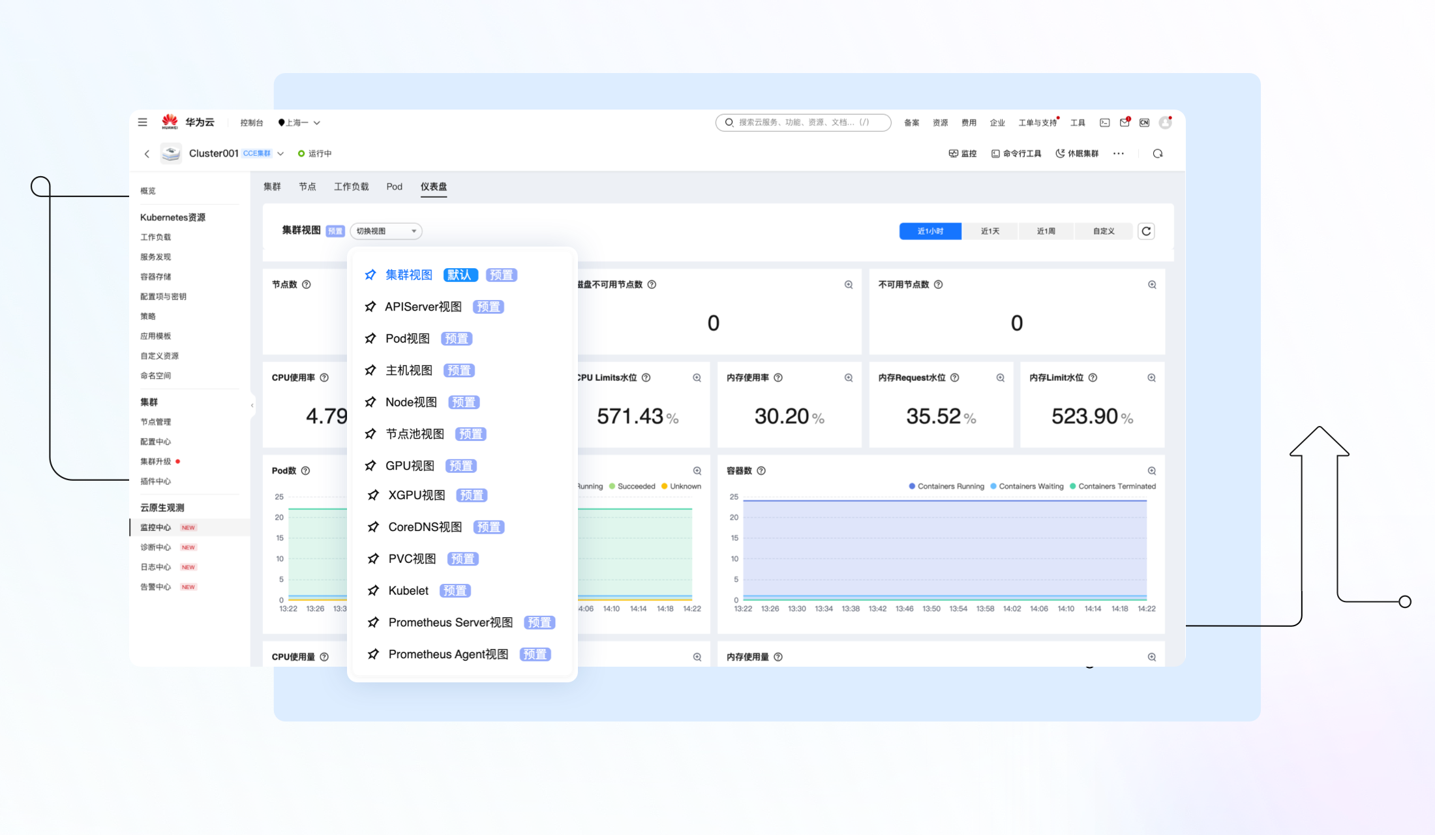Expand the Cluster001 cluster switch chevron
Viewport: 1435px width, 835px height.
click(280, 154)
